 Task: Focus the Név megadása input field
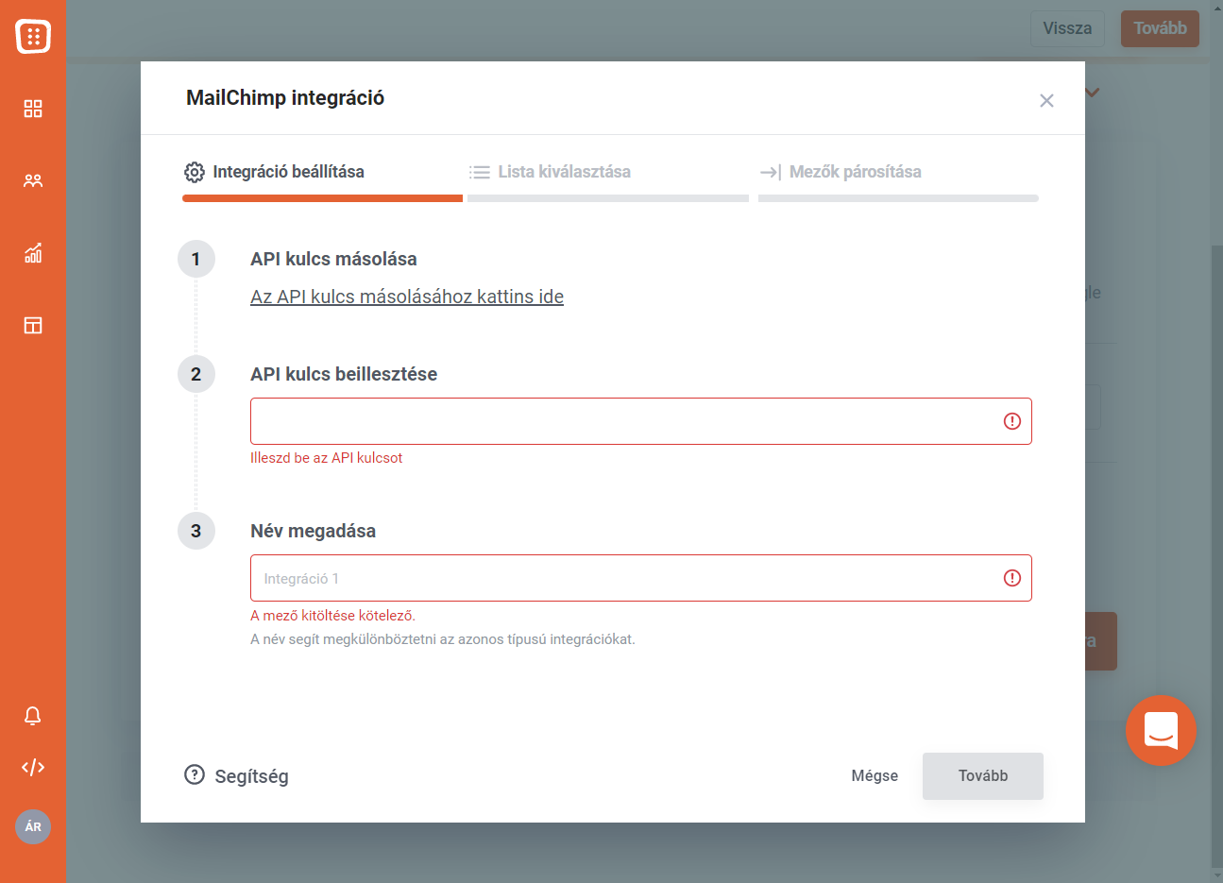[x=641, y=578]
